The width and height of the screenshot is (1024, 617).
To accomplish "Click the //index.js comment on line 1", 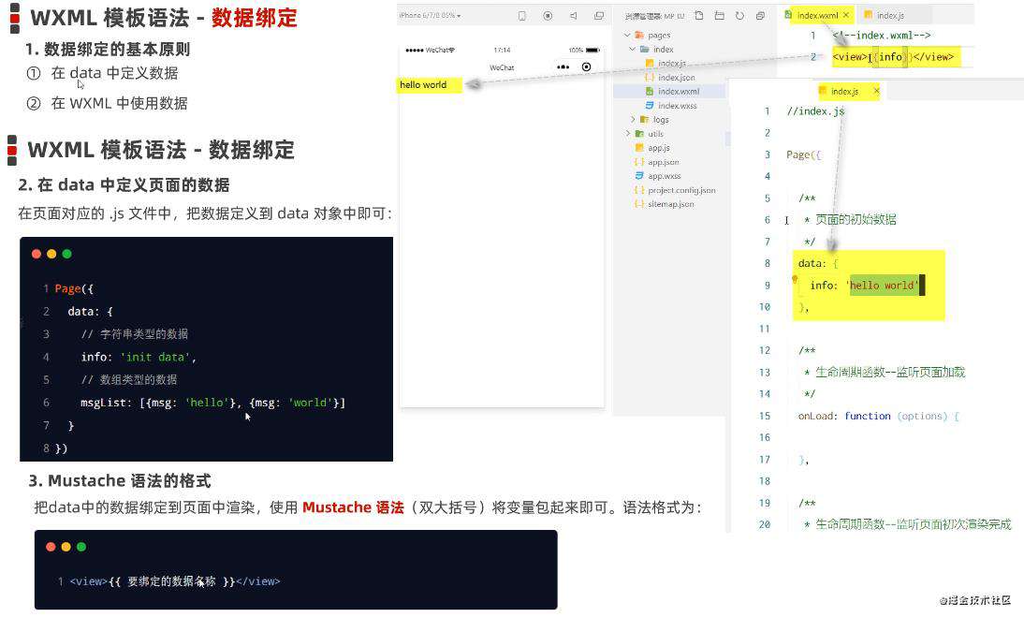I will tap(815, 111).
